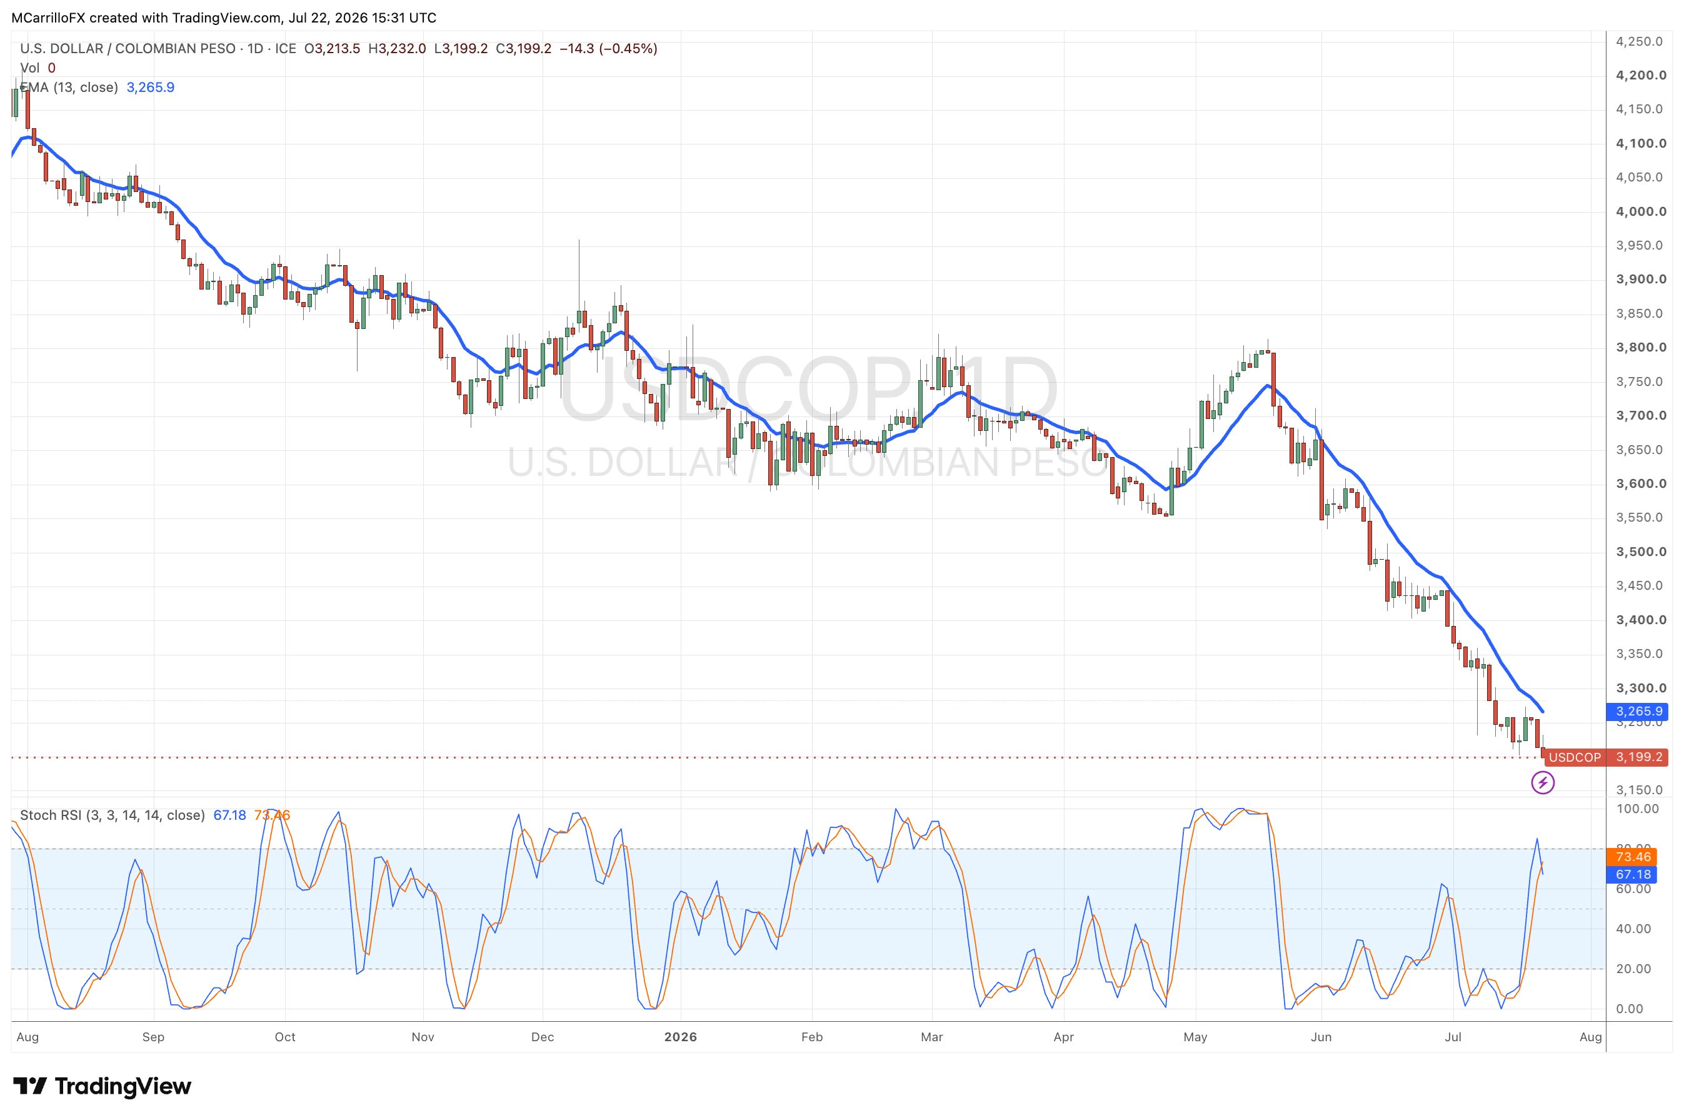Click the orange 73.46 Stoch RSI tag
Viewport: 1684px width, 1120px height.
coord(1631,857)
